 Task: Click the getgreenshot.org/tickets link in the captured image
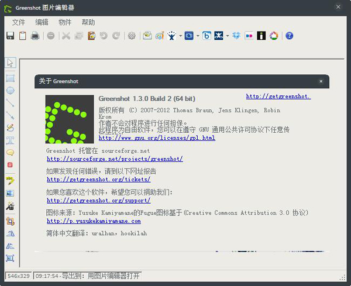pyautogui.click(x=99, y=179)
